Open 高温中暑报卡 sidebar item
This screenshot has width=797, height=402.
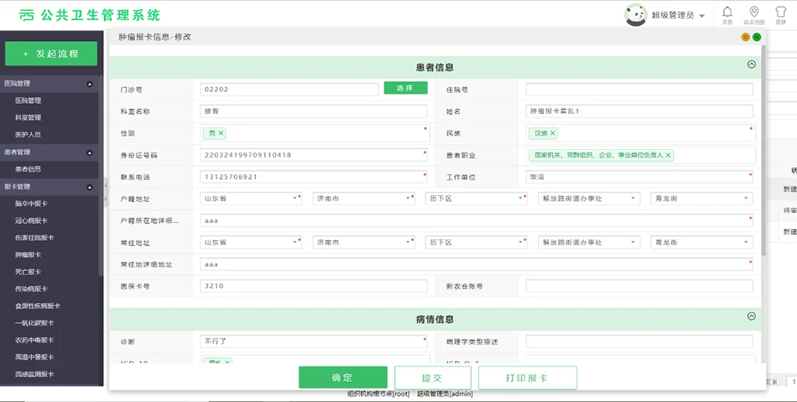34,357
